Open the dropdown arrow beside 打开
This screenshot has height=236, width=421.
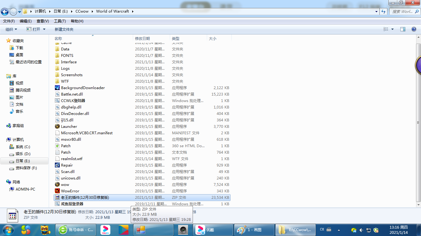(44, 29)
